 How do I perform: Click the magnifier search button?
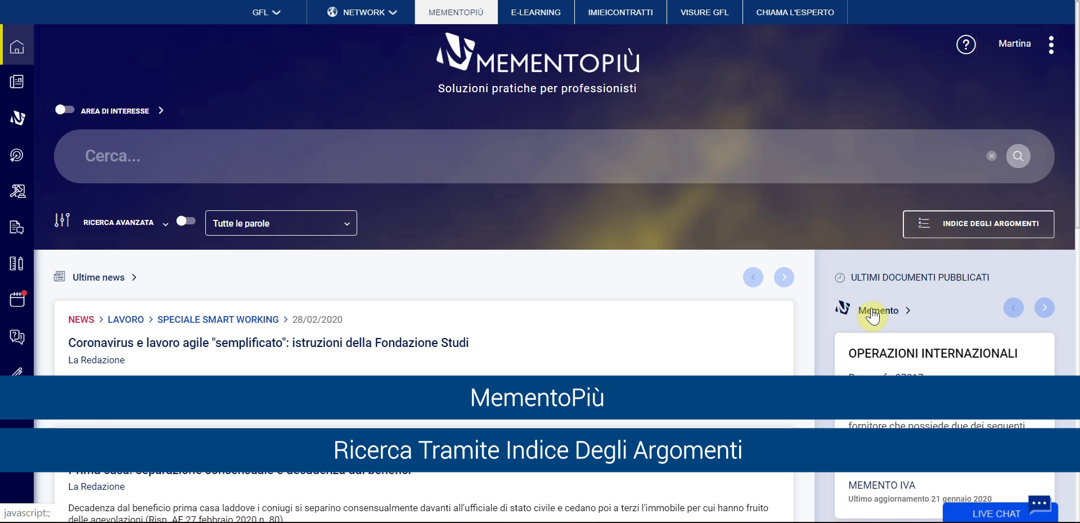(x=1018, y=156)
